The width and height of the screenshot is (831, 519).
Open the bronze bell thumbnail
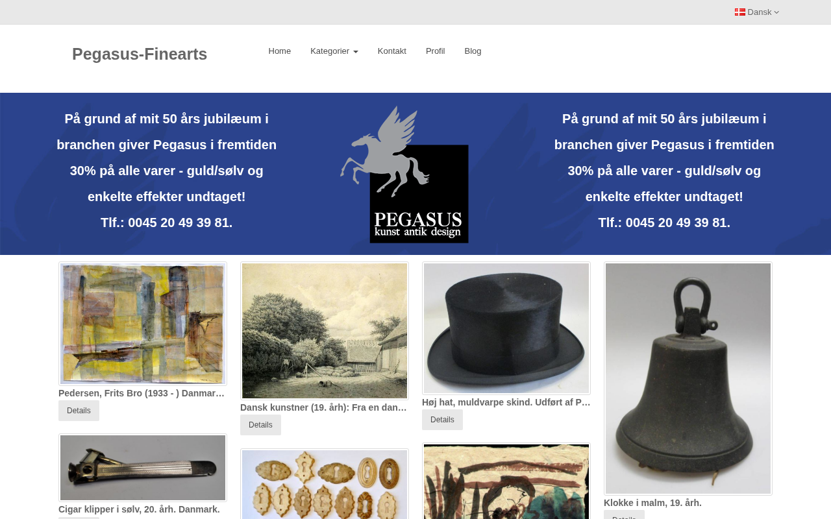click(688, 378)
